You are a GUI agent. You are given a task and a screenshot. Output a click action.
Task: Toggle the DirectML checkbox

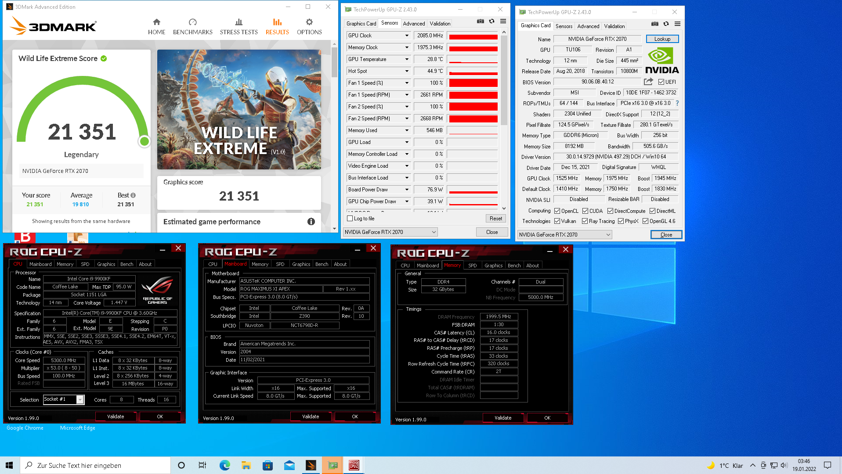[x=652, y=211]
